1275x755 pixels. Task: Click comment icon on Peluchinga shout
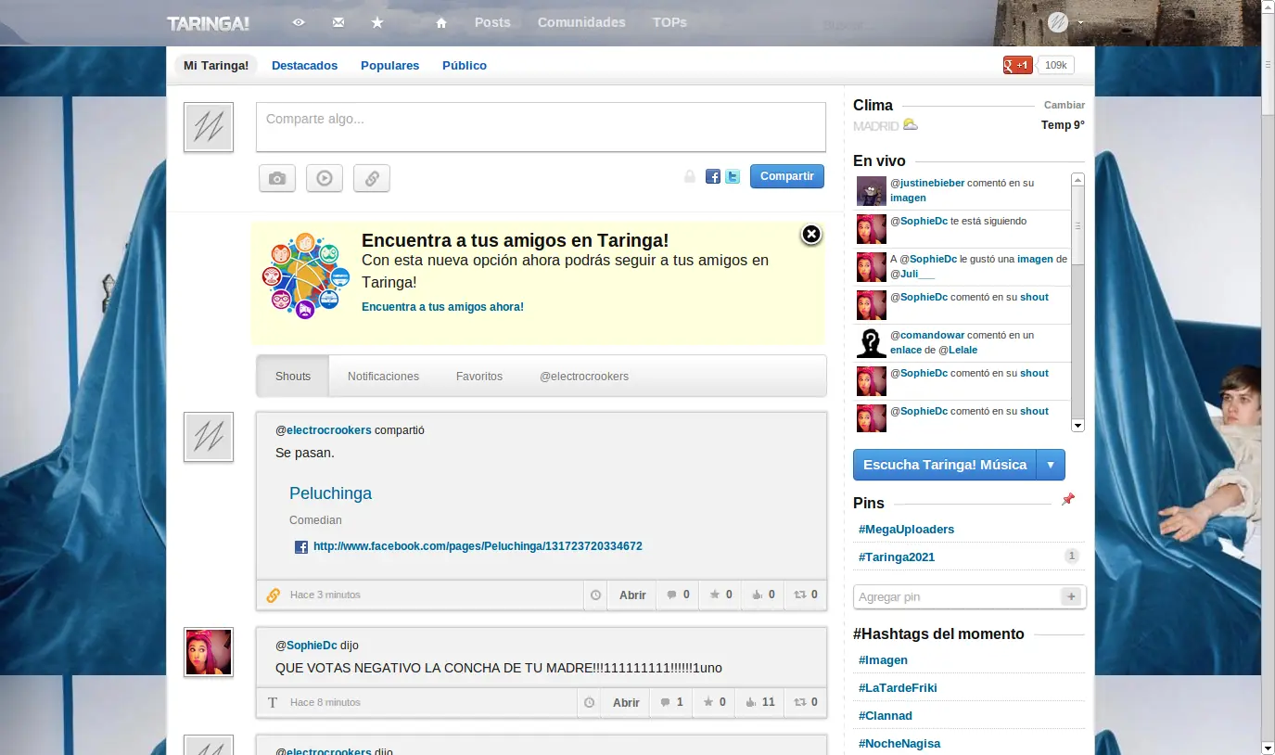pyautogui.click(x=673, y=595)
